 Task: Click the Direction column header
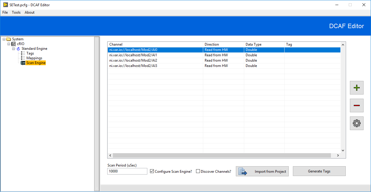(x=223, y=44)
